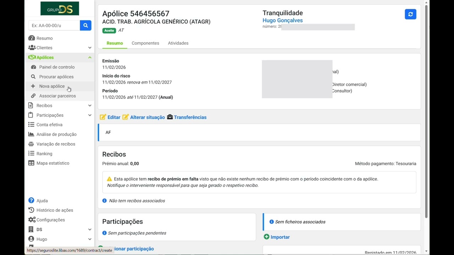Click the Configurações gears icon
The height and width of the screenshot is (255, 454).
pos(32,220)
